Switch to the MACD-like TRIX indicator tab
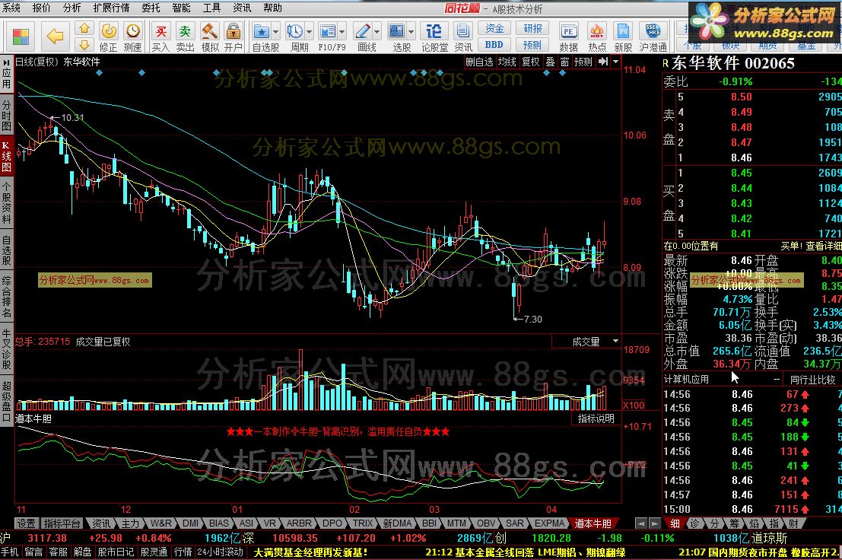This screenshot has height=560, width=842. tap(363, 523)
